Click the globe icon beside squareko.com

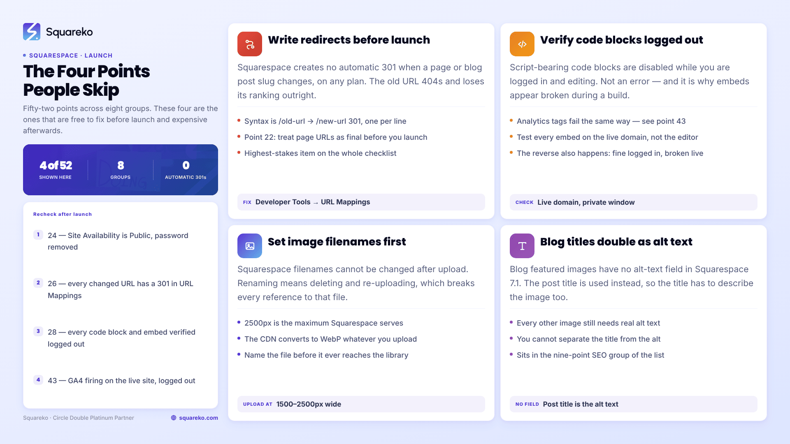174,418
